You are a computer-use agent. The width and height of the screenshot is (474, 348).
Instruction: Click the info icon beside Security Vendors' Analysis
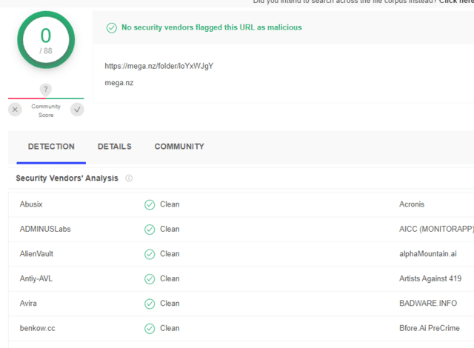pos(129,178)
